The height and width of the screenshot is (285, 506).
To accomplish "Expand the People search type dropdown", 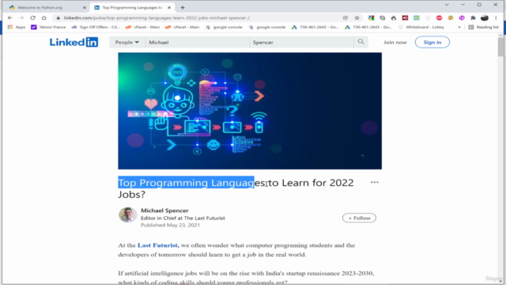I will point(126,42).
